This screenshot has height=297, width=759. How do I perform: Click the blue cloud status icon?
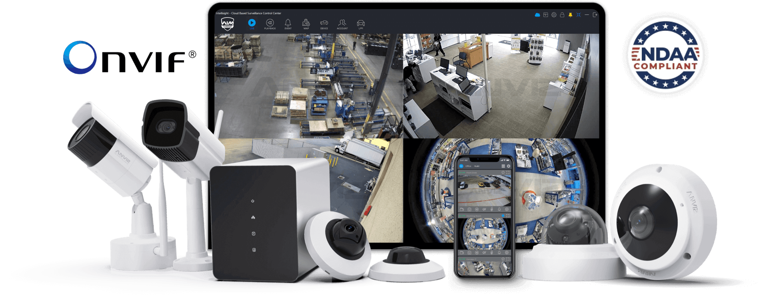click(537, 15)
